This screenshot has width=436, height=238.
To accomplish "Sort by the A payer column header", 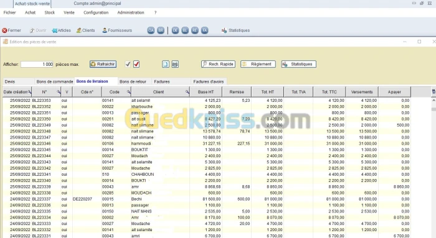I will [394, 92].
